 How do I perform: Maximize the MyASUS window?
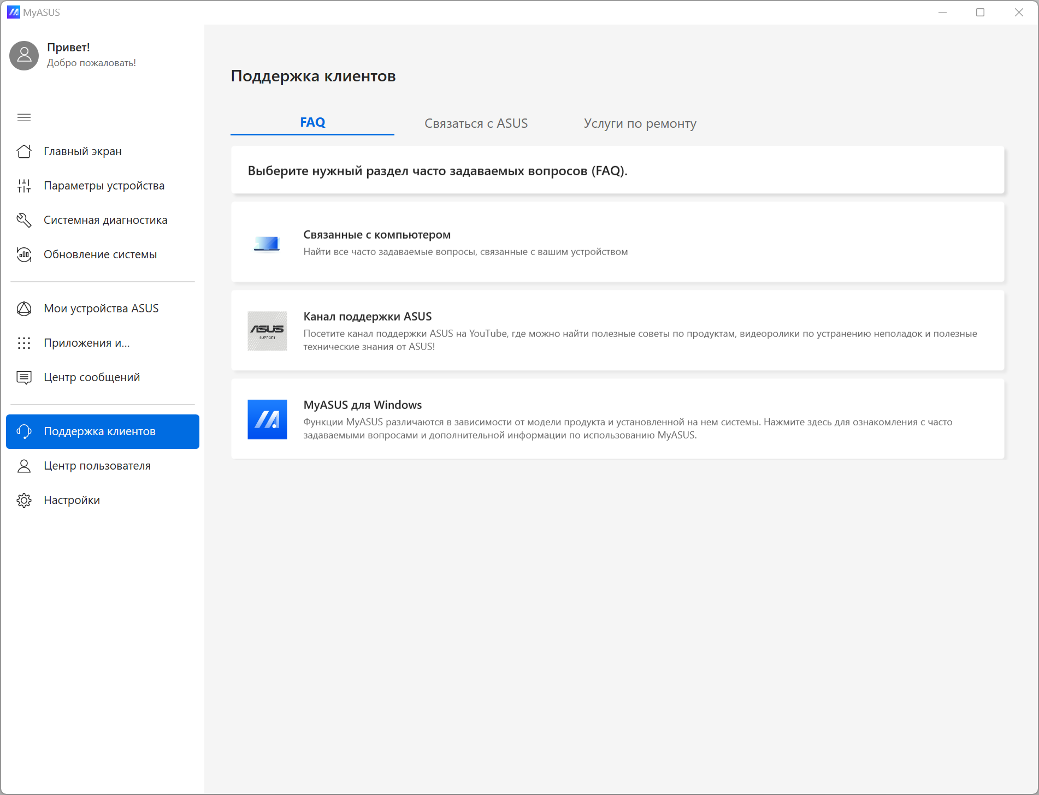[981, 12]
